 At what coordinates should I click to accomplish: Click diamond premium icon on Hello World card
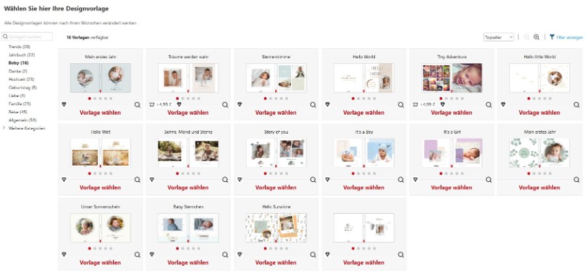click(327, 104)
